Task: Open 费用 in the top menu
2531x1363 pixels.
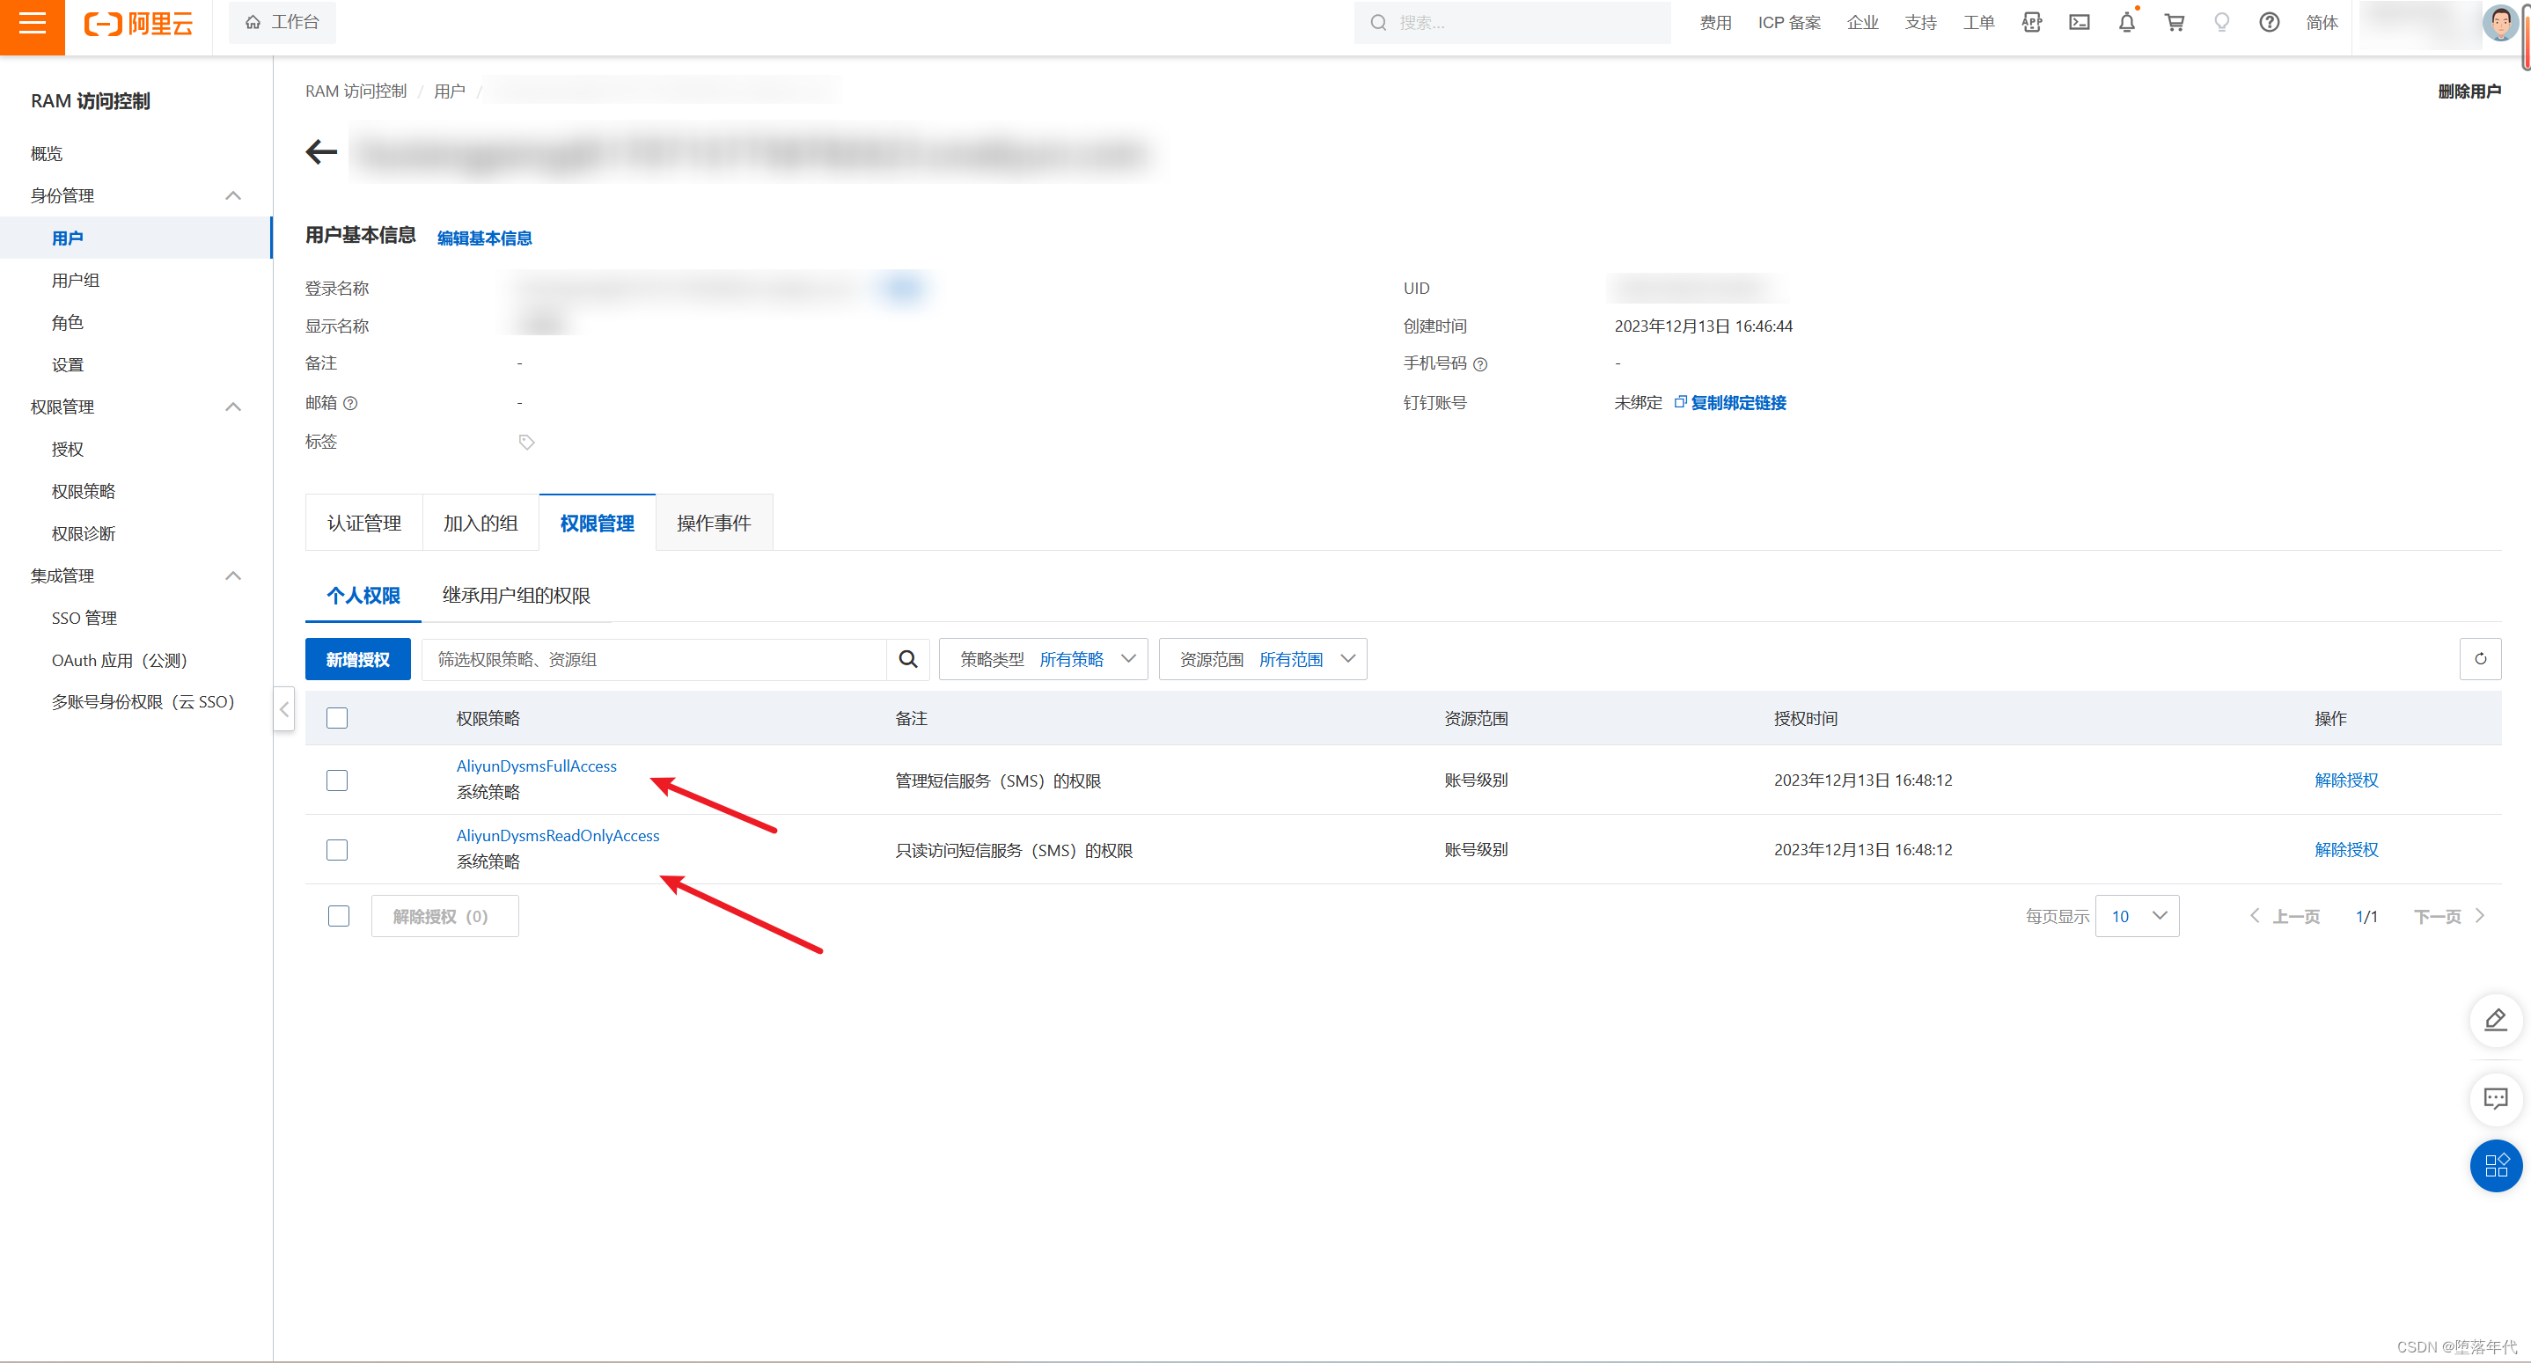Action: pos(1715,23)
